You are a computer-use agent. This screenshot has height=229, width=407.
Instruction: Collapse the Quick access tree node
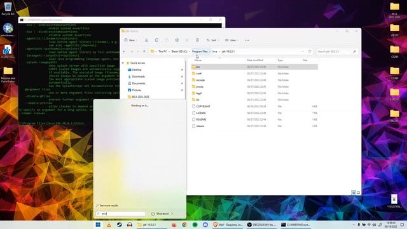123,63
